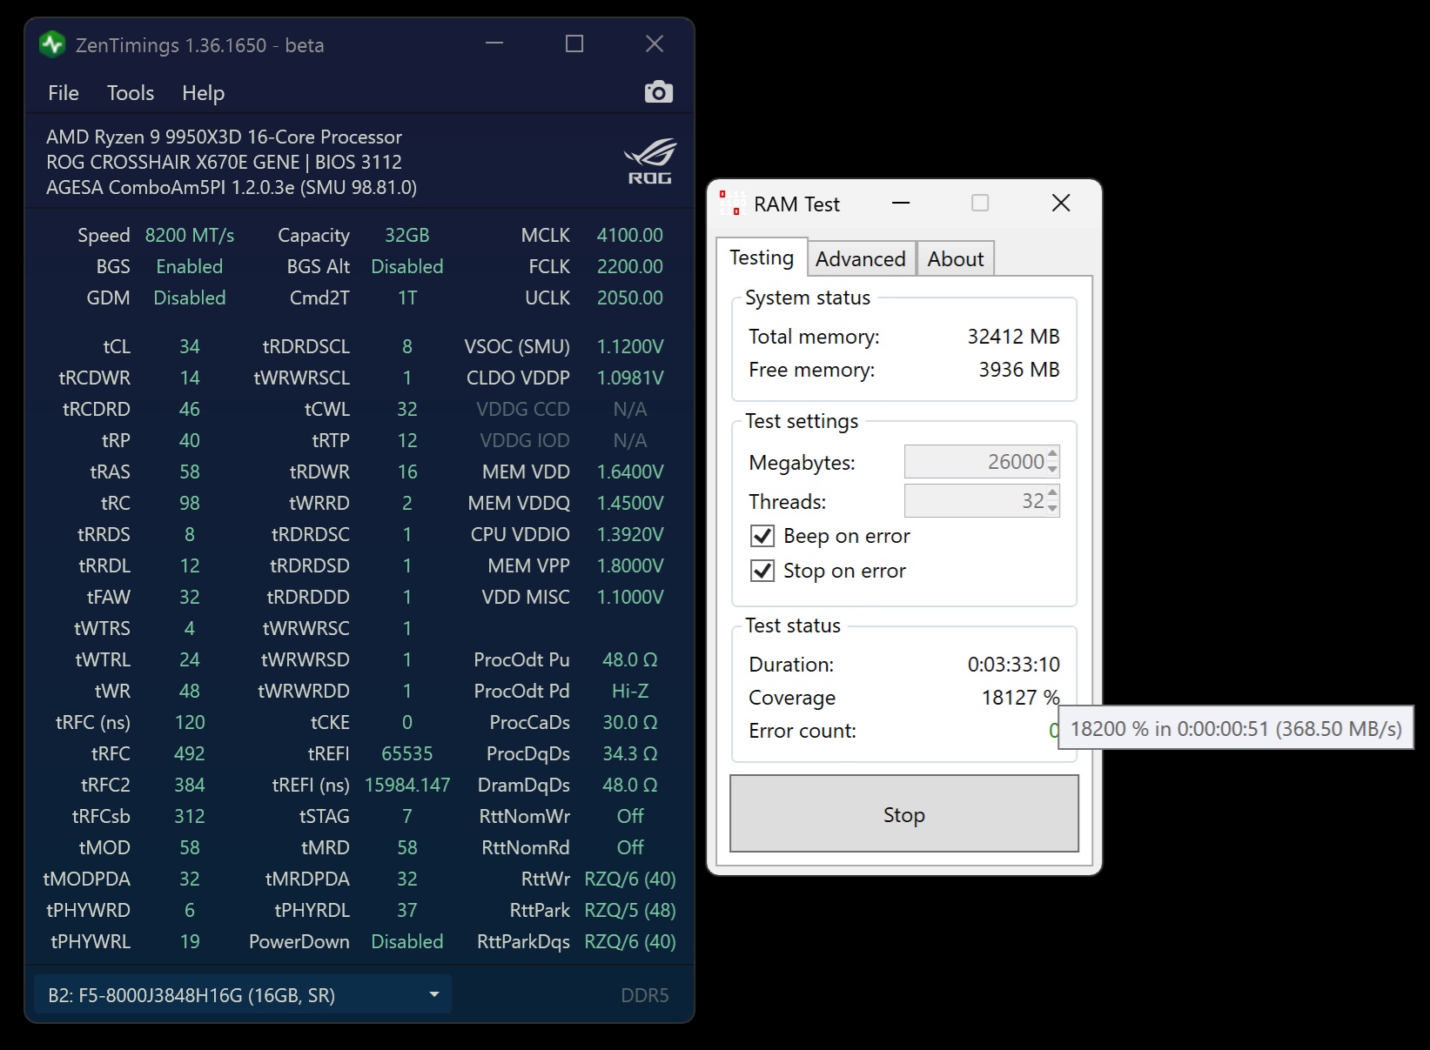Click the PowerDown value Disabled

click(x=407, y=942)
